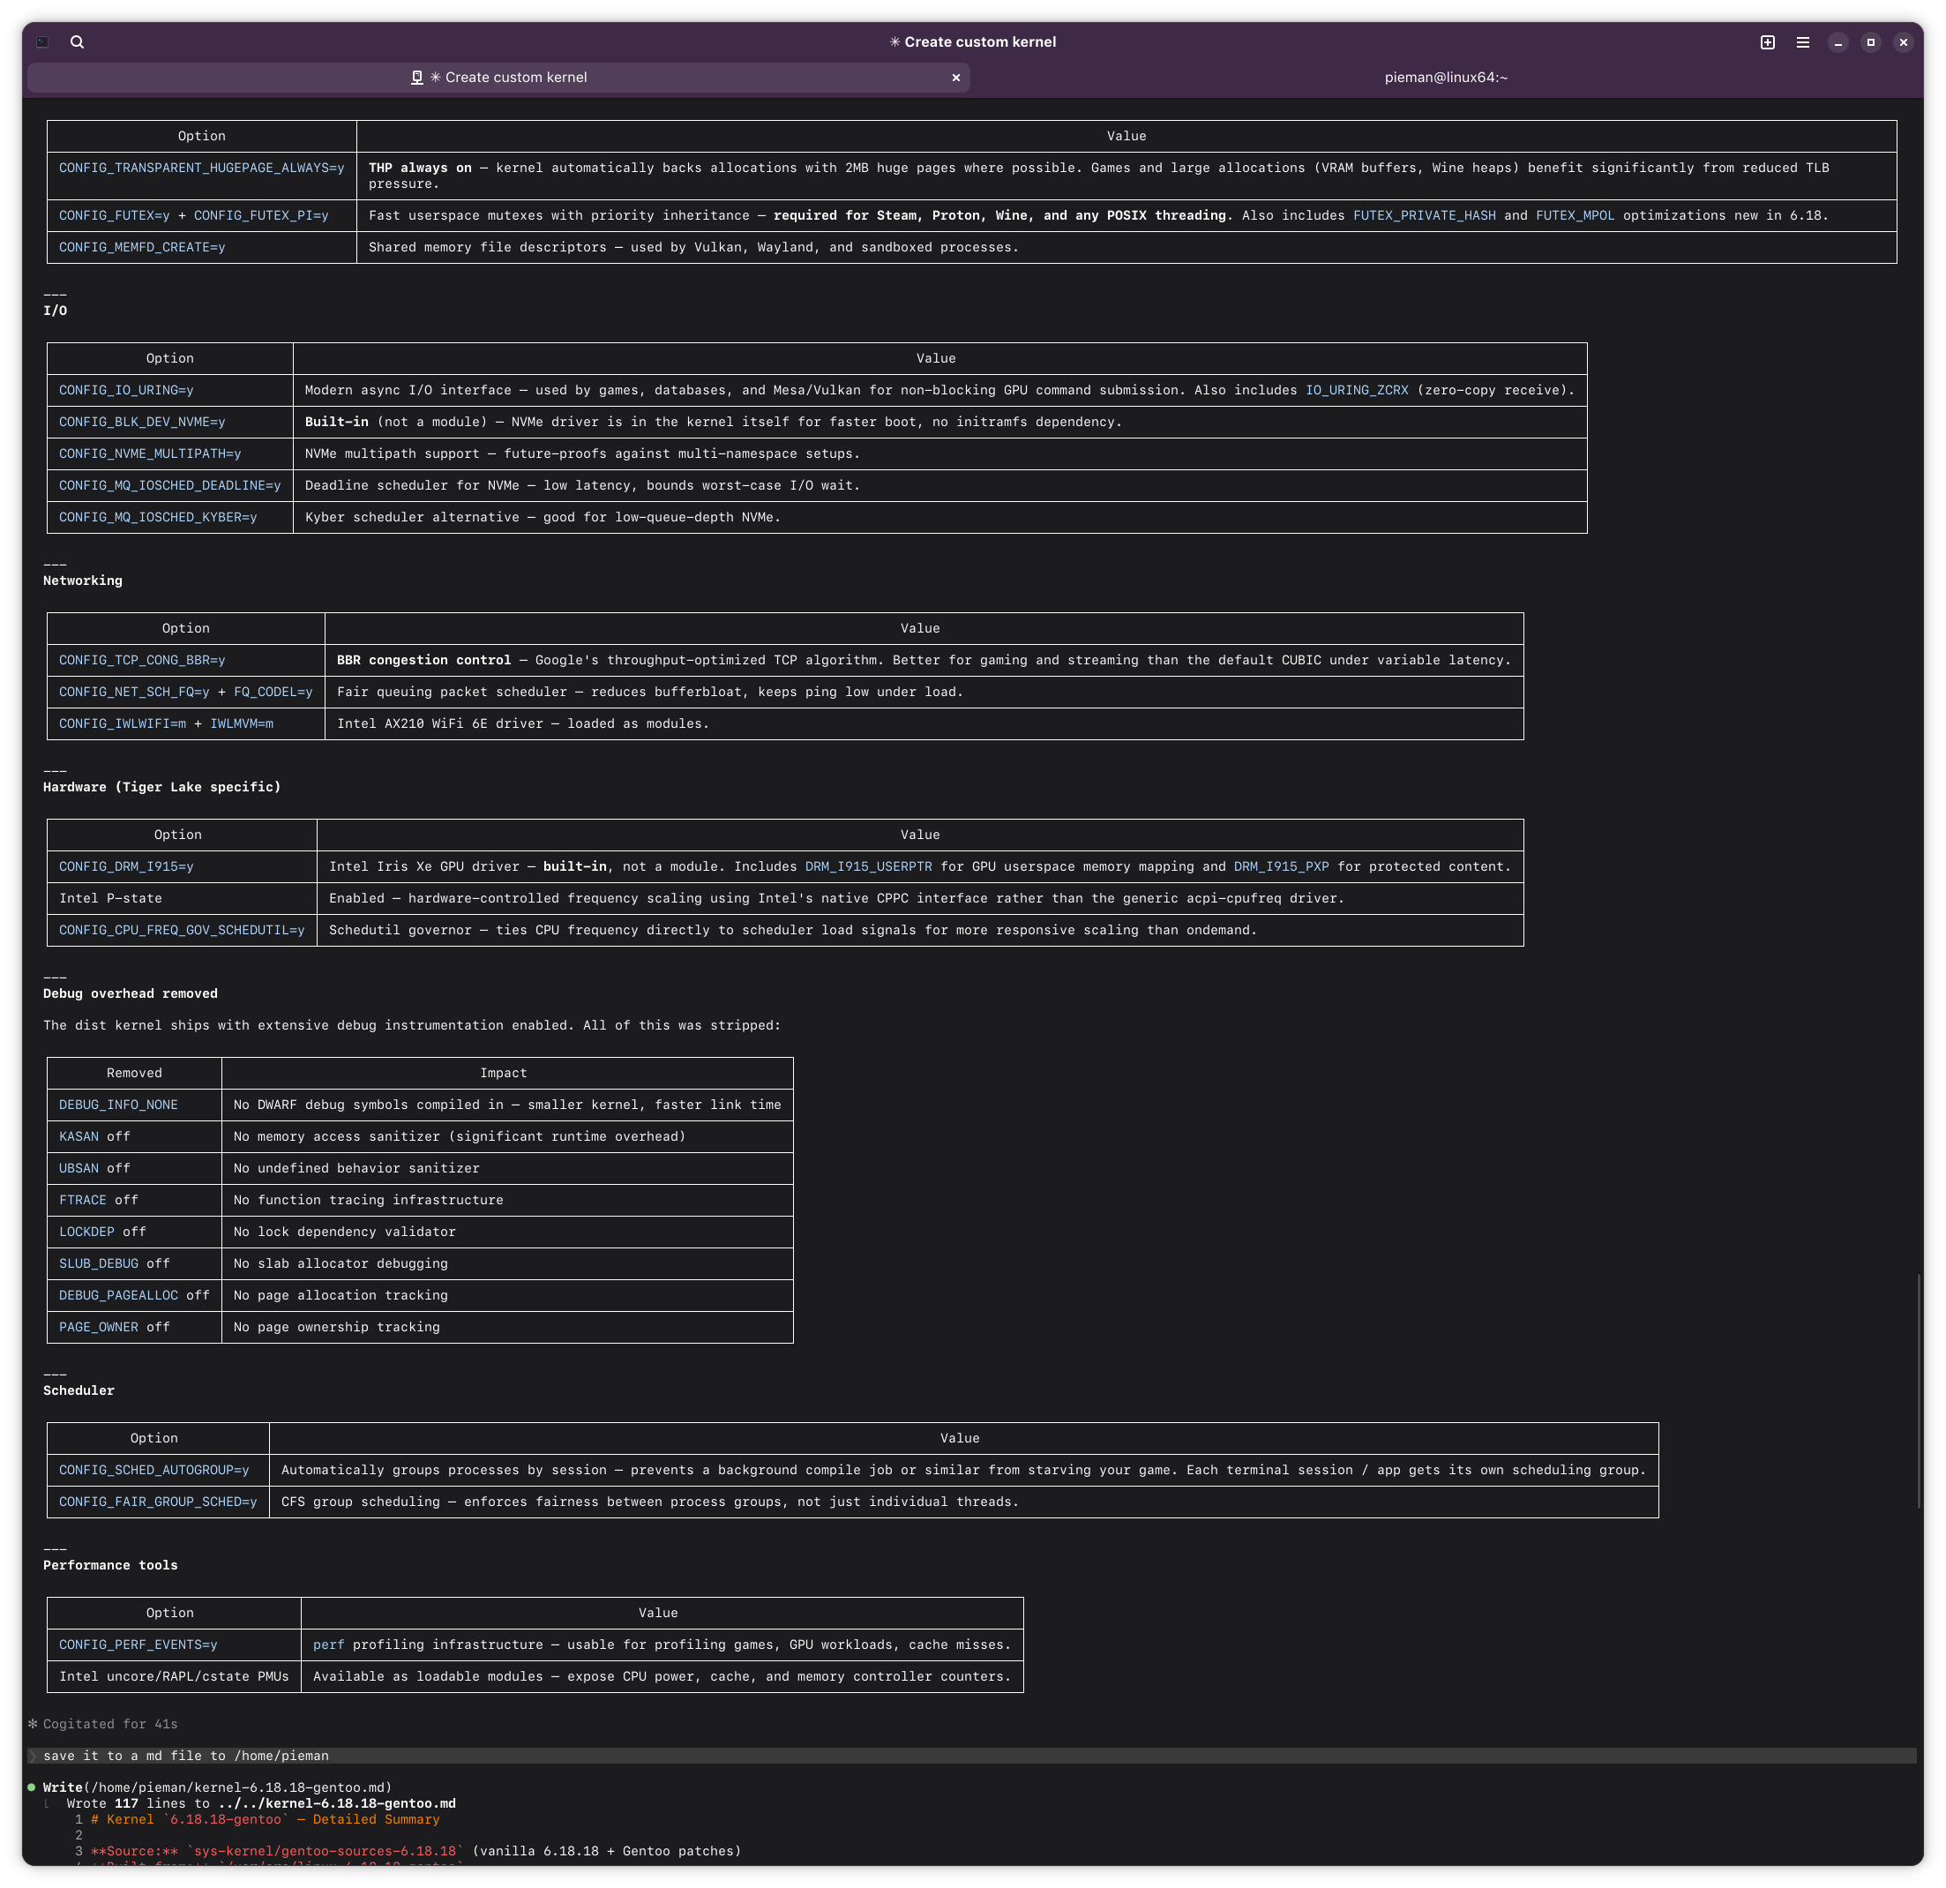Open the hamburger main menu

[x=1803, y=41]
